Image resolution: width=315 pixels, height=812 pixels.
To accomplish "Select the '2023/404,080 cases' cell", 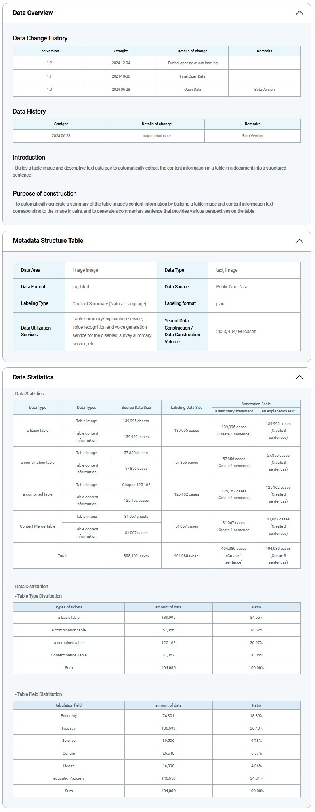I will pyautogui.click(x=236, y=332).
